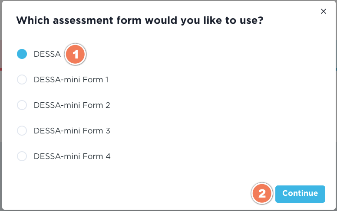Pick the DESSA-mini Form 2 radio button
Viewport: 337px width, 211px height.
22,105
